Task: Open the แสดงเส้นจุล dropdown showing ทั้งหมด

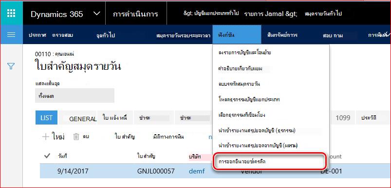Action: (x=74, y=95)
